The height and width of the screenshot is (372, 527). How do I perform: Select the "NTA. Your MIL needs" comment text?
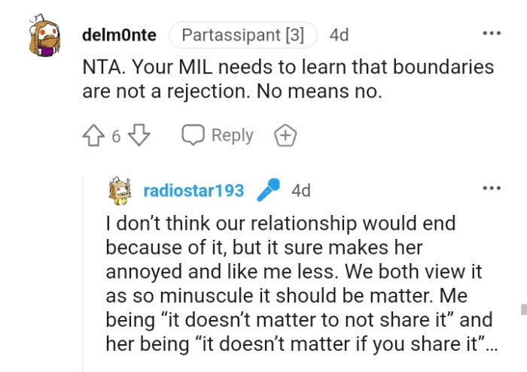point(288,79)
